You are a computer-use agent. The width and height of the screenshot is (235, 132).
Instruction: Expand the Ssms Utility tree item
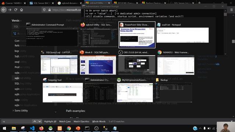[13, 110]
